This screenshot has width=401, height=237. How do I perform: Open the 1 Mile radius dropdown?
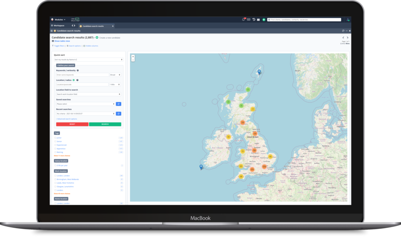coord(115,84)
